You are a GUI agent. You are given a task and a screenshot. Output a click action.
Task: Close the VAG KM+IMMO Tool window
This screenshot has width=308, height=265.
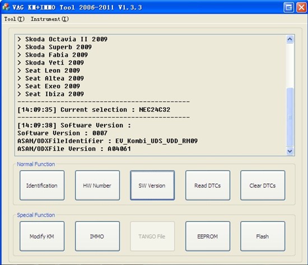point(301,7)
